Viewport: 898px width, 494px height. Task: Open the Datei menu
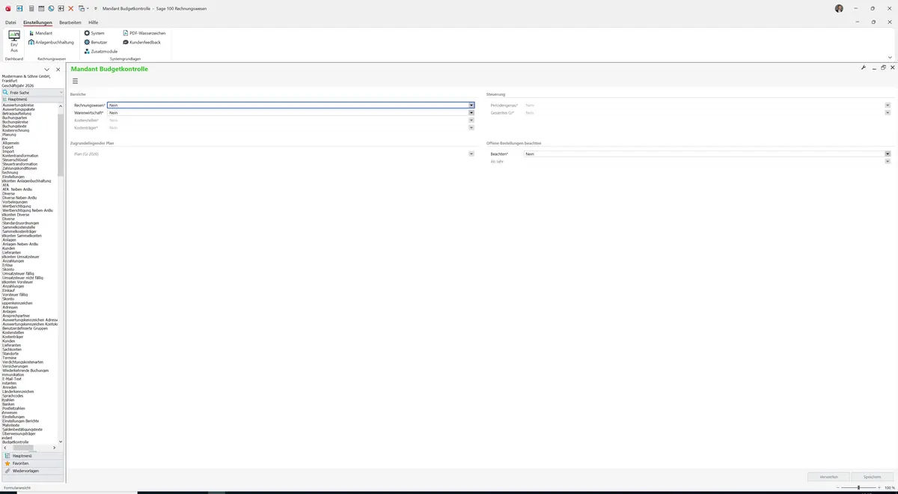pyautogui.click(x=10, y=22)
